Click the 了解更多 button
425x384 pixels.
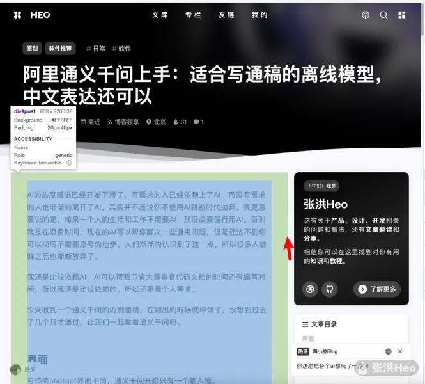(377, 289)
